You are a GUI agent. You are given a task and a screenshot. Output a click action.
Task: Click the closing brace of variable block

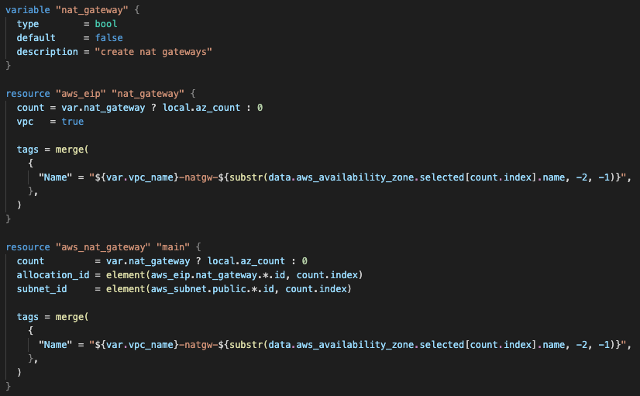(x=9, y=65)
